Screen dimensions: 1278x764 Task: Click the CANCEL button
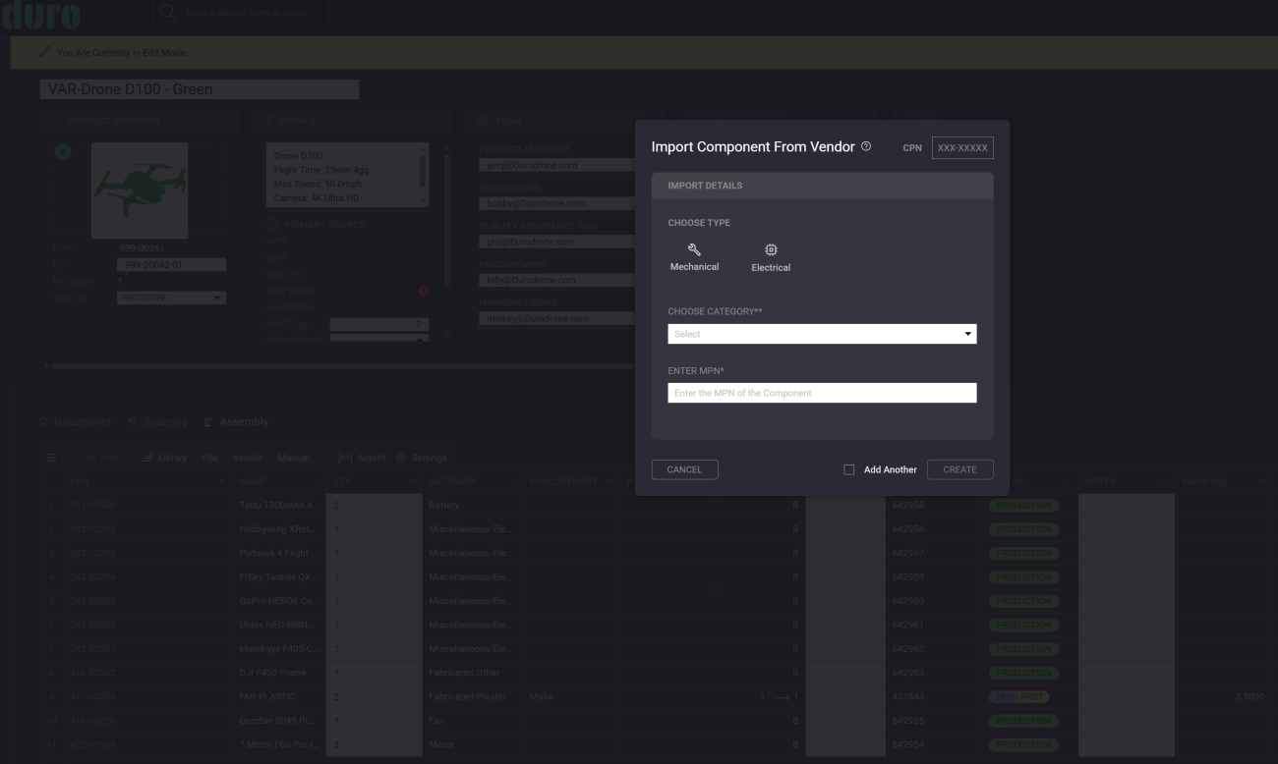pos(685,469)
